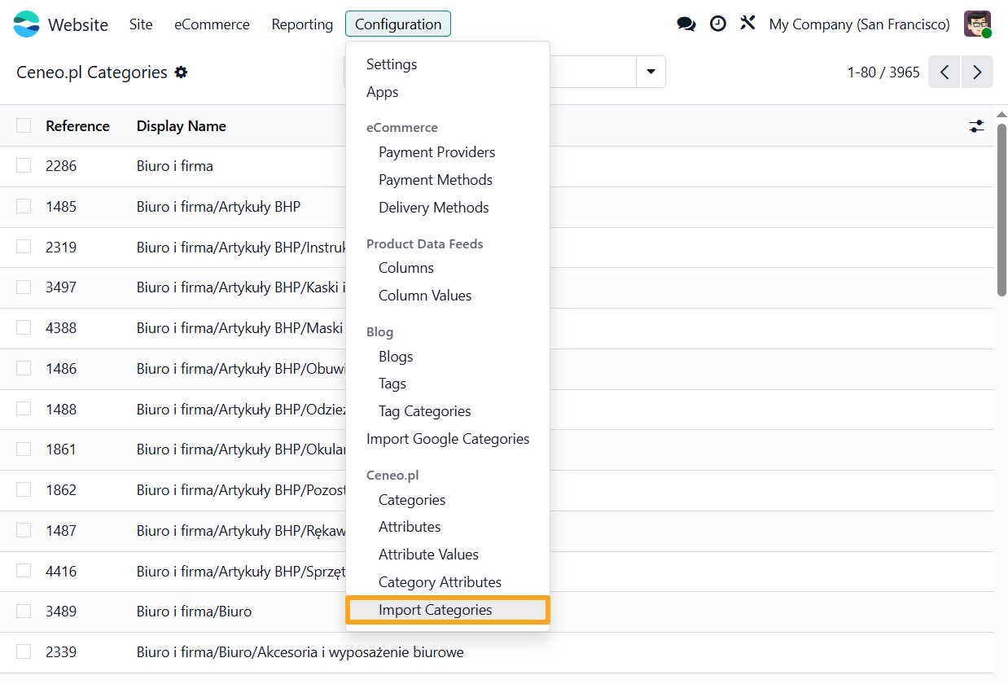Open the gear actions next to Ceneo.pl Categories
The height and width of the screenshot is (684, 1008).
click(181, 72)
